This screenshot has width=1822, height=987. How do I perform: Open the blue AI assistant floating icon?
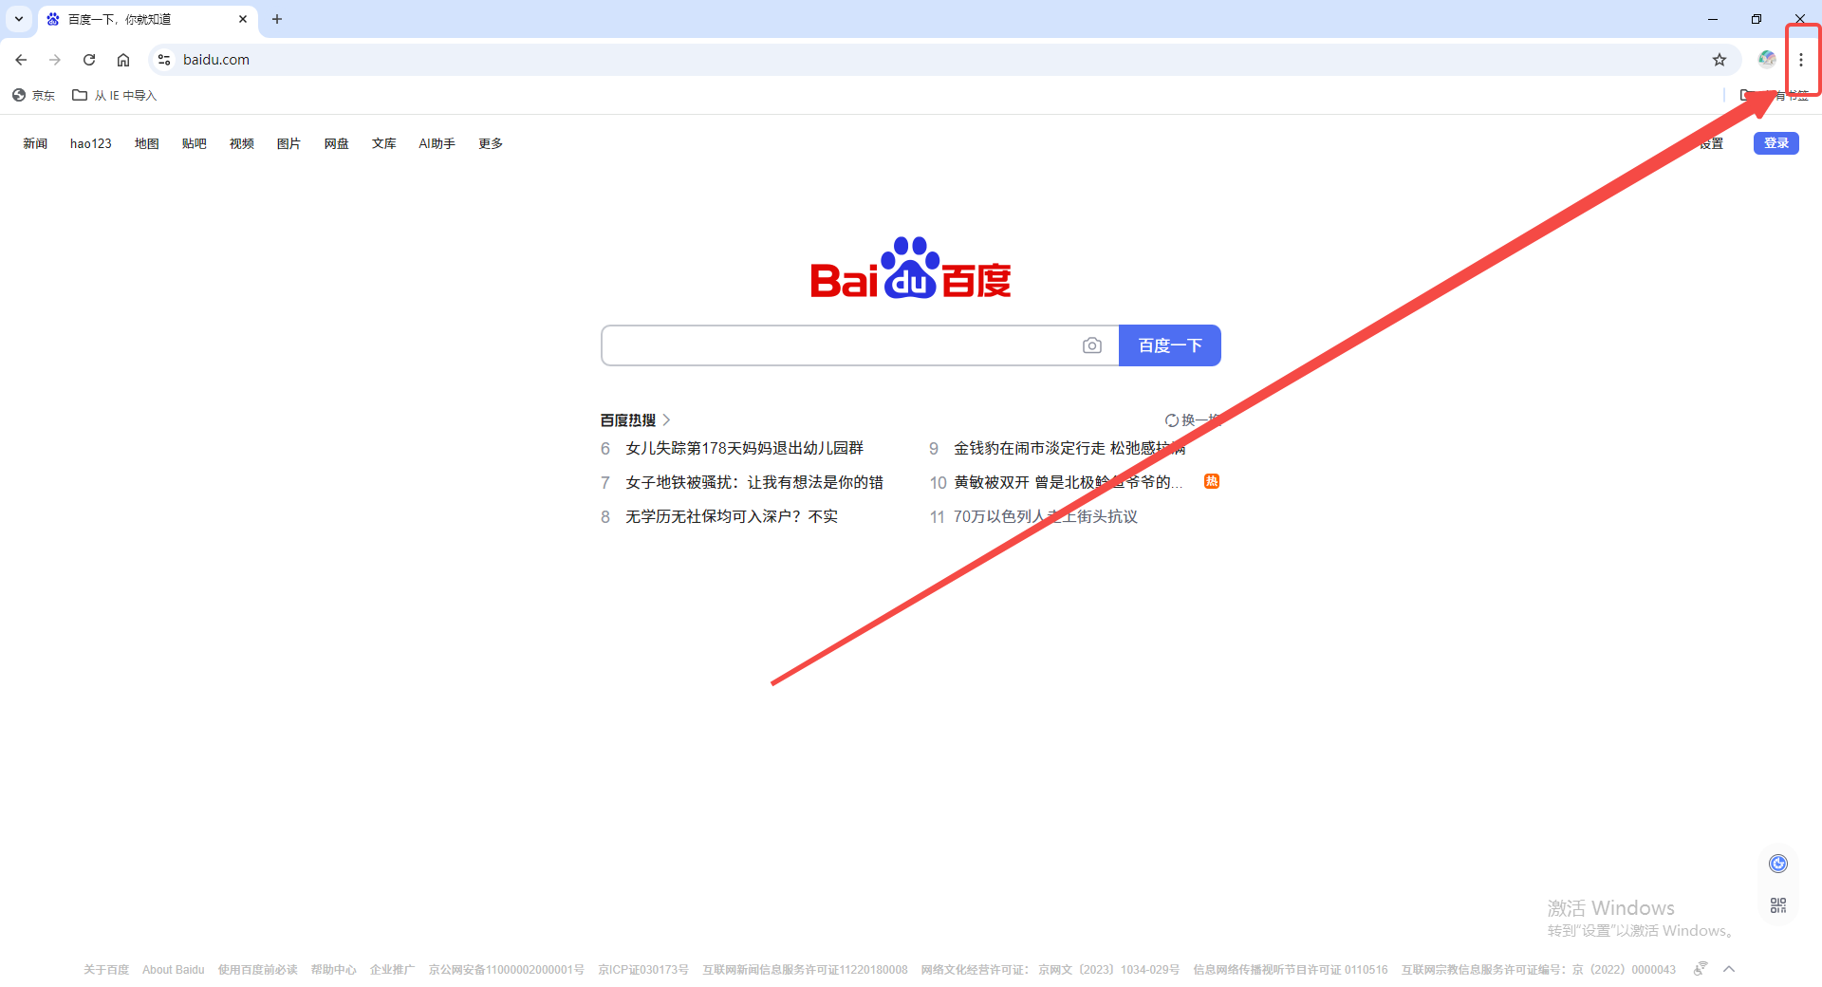click(1778, 863)
